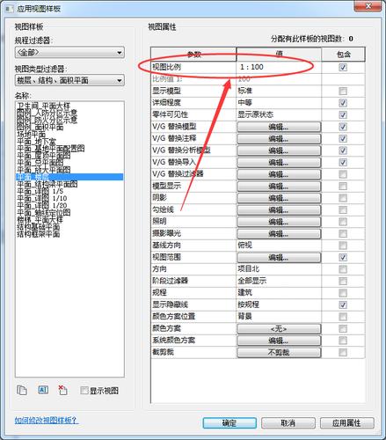
Task: Toggle include checkbox for 详细程度
Action: [x=343, y=103]
